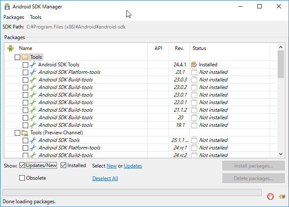The height and width of the screenshot is (207, 289).
Task: Click the wrench icon for preview SDK Tools 25.1.1
Action: coord(33,140)
